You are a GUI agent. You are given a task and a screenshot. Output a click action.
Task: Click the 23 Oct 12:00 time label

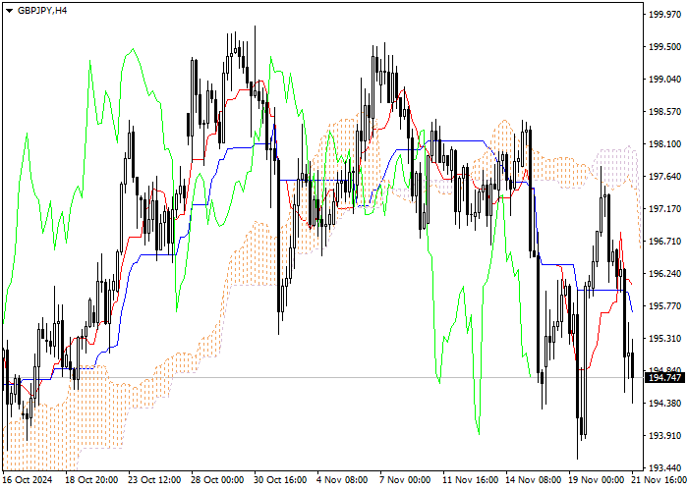[154, 480]
